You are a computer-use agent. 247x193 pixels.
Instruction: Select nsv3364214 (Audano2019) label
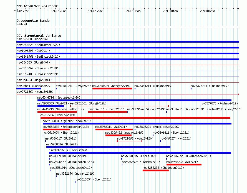tap(153, 86)
